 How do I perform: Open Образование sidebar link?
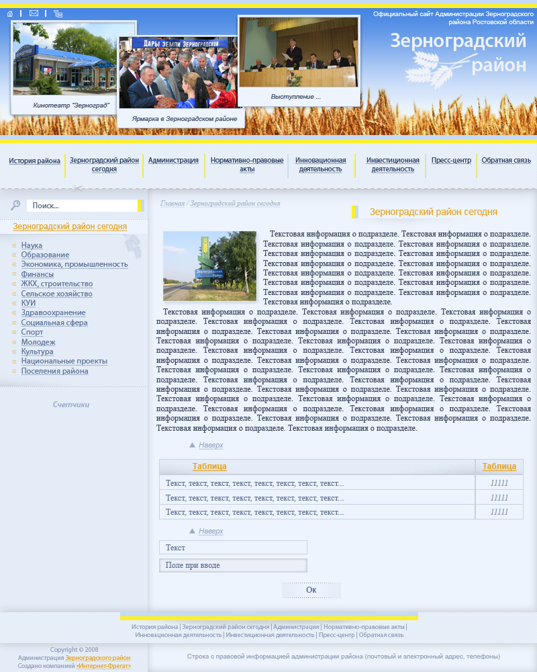click(x=45, y=255)
